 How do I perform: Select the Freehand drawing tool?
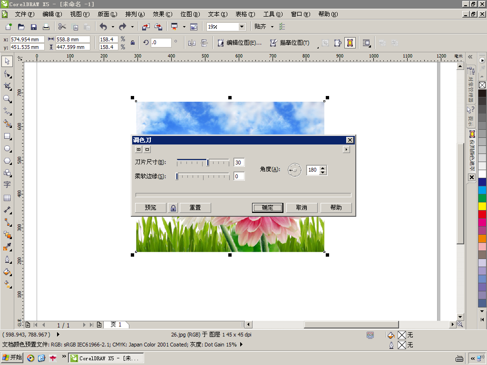pyautogui.click(x=7, y=111)
